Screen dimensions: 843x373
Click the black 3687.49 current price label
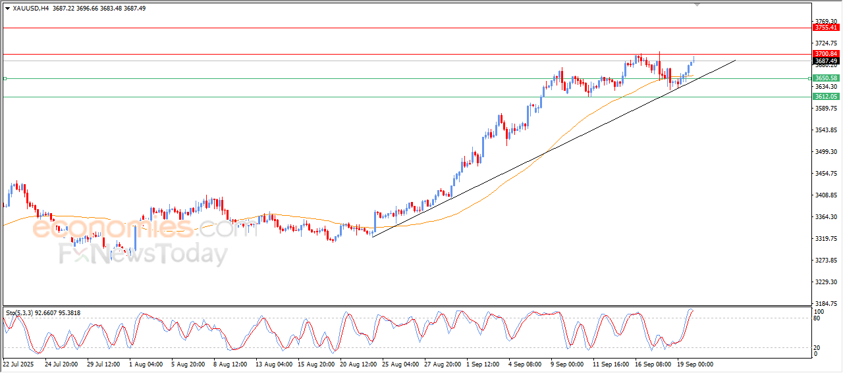pyautogui.click(x=826, y=61)
